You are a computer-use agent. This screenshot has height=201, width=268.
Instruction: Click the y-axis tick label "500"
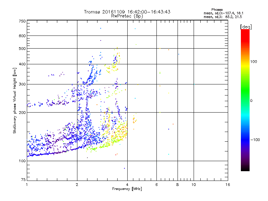(22, 49)
